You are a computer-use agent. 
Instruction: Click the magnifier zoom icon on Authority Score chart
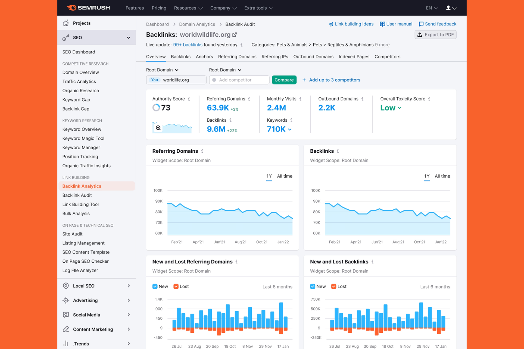(158, 128)
